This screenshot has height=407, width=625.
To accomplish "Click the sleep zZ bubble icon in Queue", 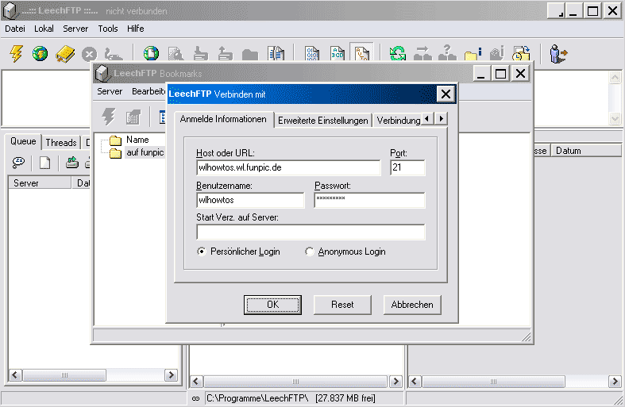I will [x=18, y=162].
